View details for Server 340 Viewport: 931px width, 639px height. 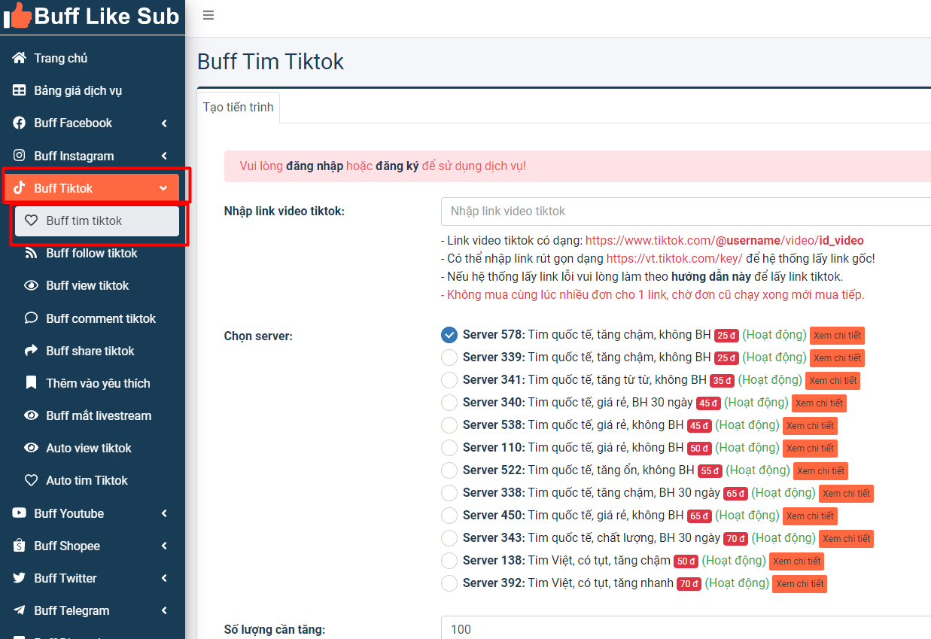819,403
